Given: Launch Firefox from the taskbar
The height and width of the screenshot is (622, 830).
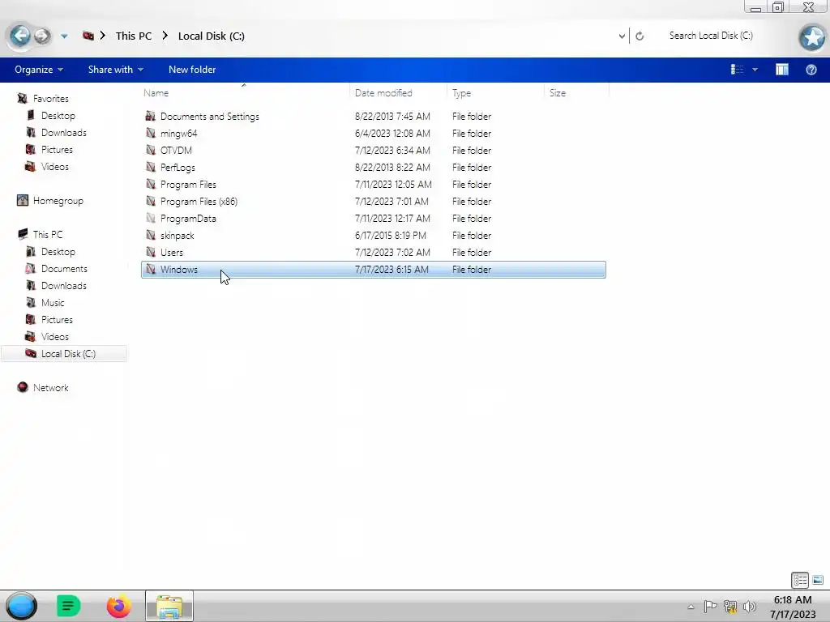Looking at the screenshot, I should click(x=118, y=606).
